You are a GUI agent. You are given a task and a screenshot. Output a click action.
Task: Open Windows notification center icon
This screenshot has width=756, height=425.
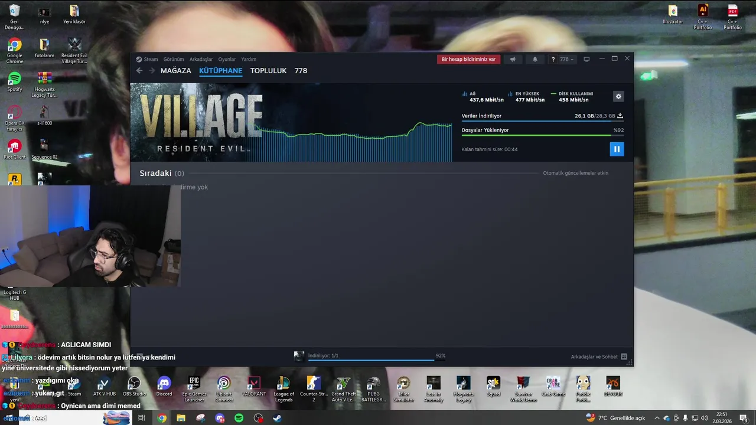744,418
